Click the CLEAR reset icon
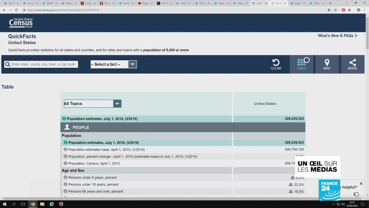This screenshot has width=369, height=208. [x=276, y=64]
